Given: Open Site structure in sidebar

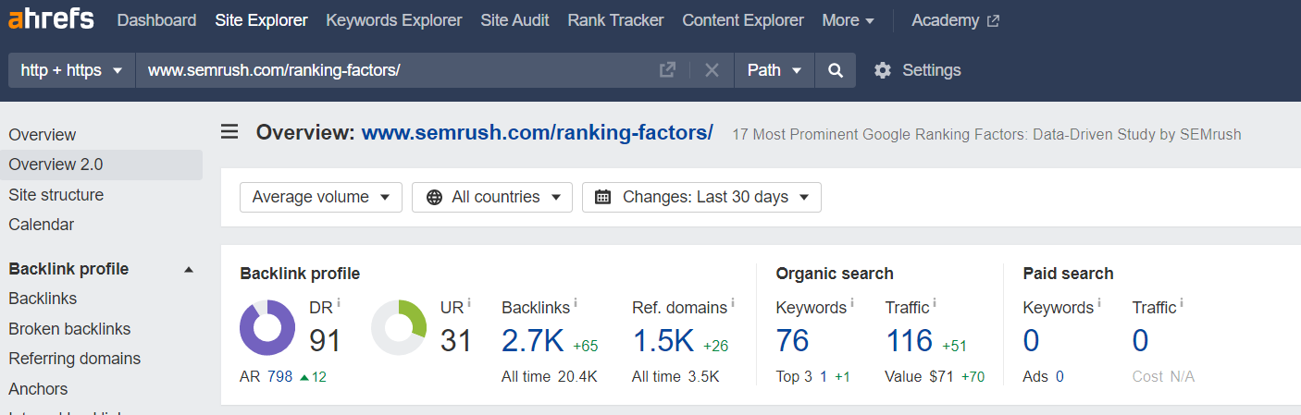Looking at the screenshot, I should pos(56,195).
